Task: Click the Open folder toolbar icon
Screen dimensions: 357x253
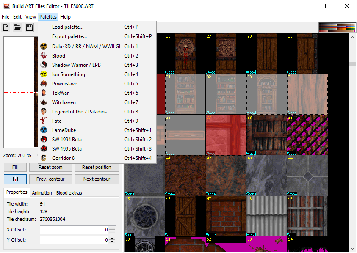Action: coord(17,27)
